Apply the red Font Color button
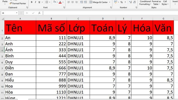This screenshot has width=178, height=100. tap(60, 2)
